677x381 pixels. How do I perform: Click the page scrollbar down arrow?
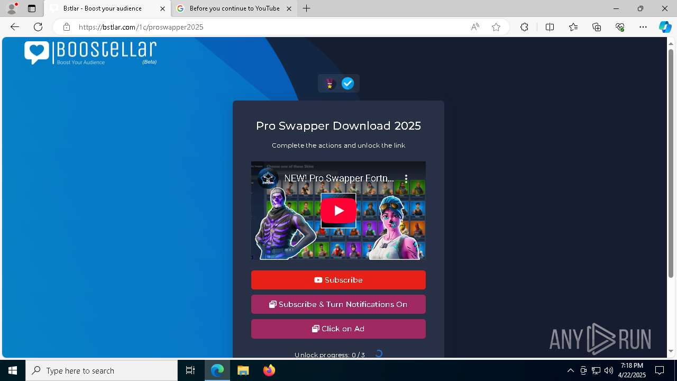[x=671, y=351]
